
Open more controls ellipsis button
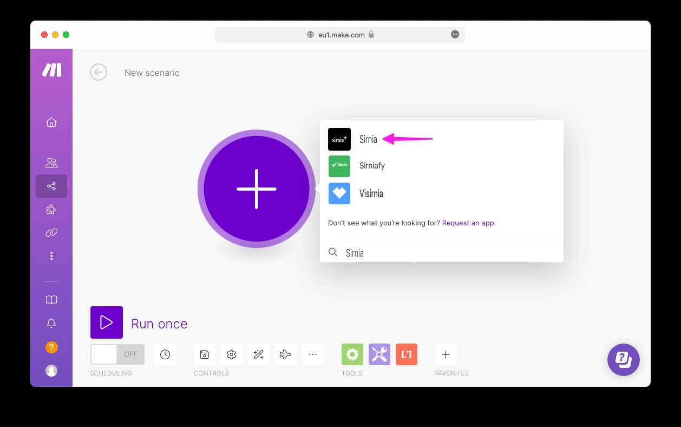click(x=313, y=354)
